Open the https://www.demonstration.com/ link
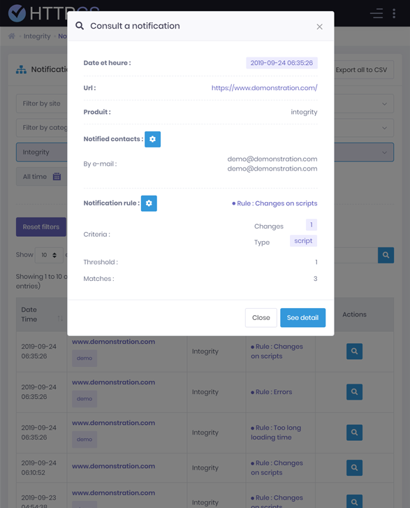Viewport: 410px width, 508px height. 264,88
